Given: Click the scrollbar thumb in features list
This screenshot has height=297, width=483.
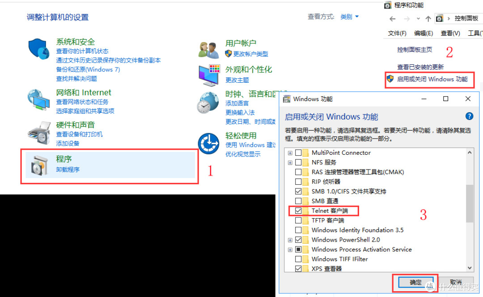Looking at the screenshot, I should coord(470,204).
